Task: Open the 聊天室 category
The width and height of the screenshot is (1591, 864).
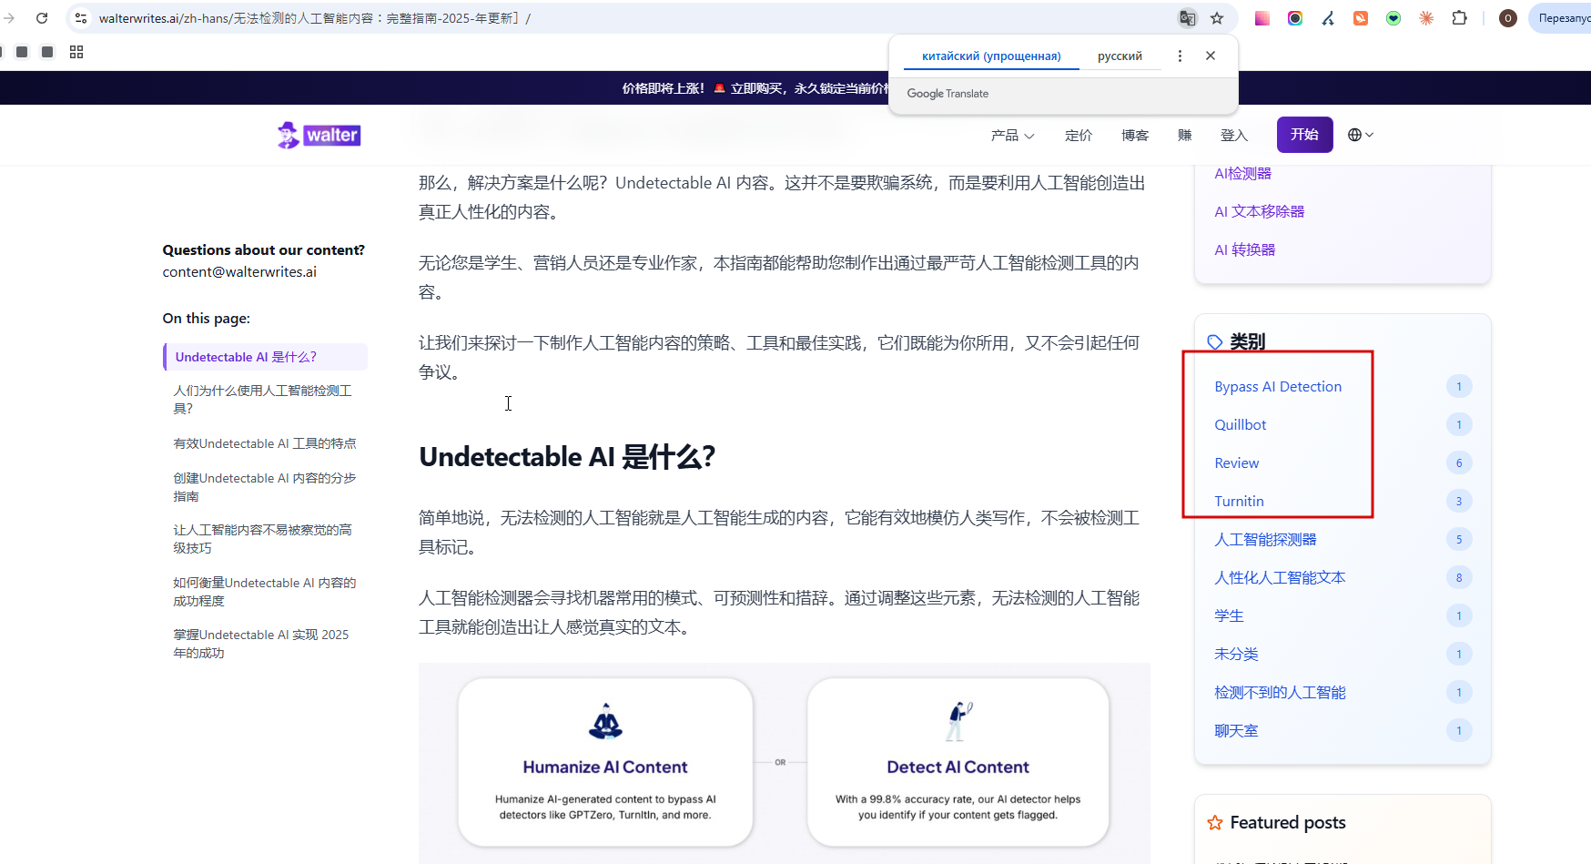Action: tap(1236, 731)
